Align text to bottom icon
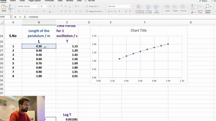The image size is (216, 121). coord(70,6)
